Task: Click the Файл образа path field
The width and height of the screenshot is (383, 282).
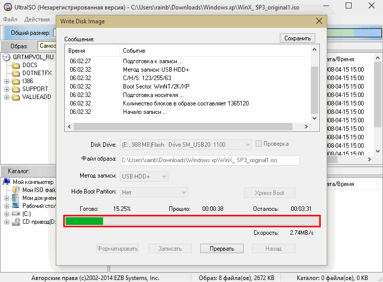Action: tap(210, 160)
